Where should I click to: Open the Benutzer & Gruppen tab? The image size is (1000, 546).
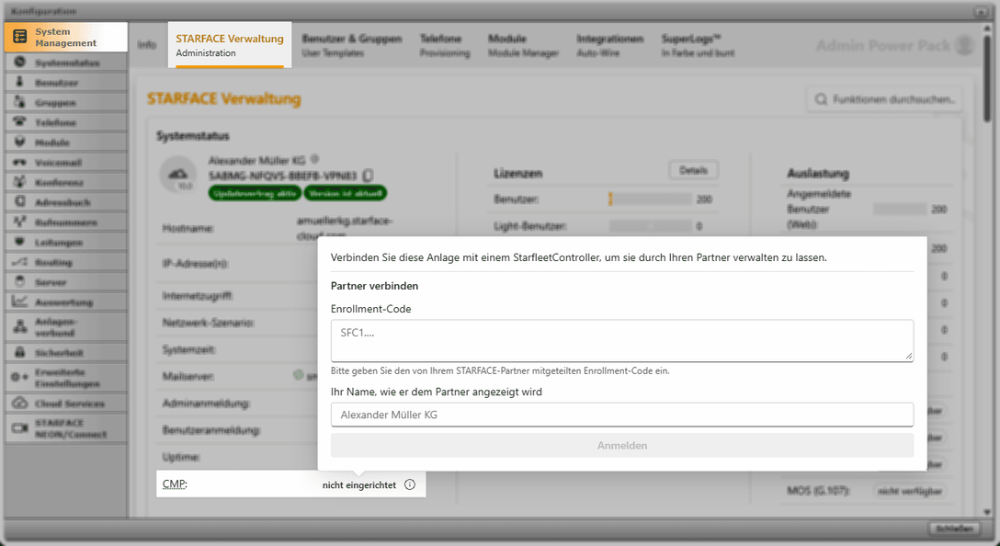click(352, 45)
